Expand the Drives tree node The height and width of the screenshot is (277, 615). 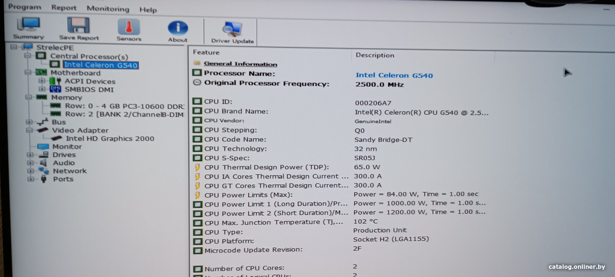click(30, 155)
